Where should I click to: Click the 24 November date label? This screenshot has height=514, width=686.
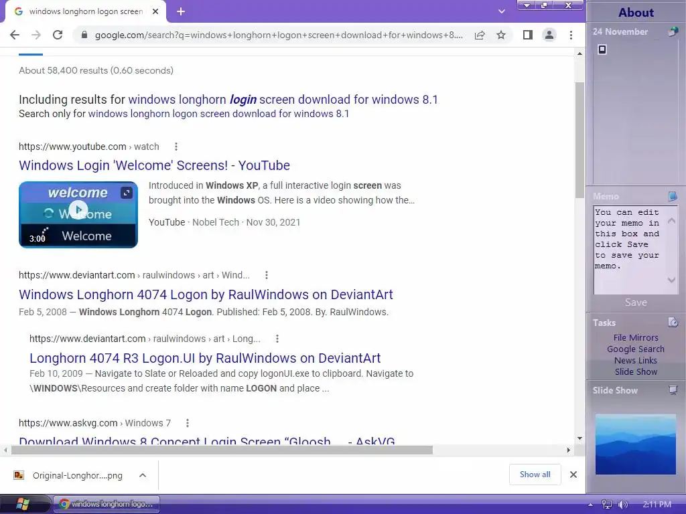[620, 32]
